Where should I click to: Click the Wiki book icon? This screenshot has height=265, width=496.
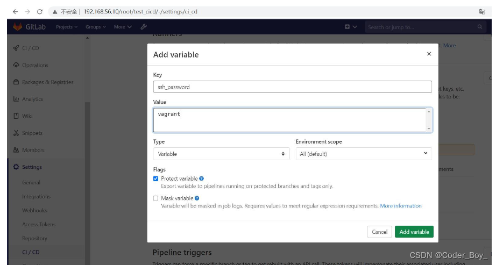(x=16, y=116)
